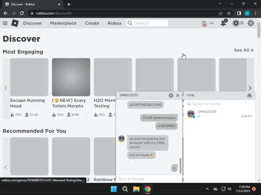
Task: Reload the Roblox page
Action: coord(22,13)
